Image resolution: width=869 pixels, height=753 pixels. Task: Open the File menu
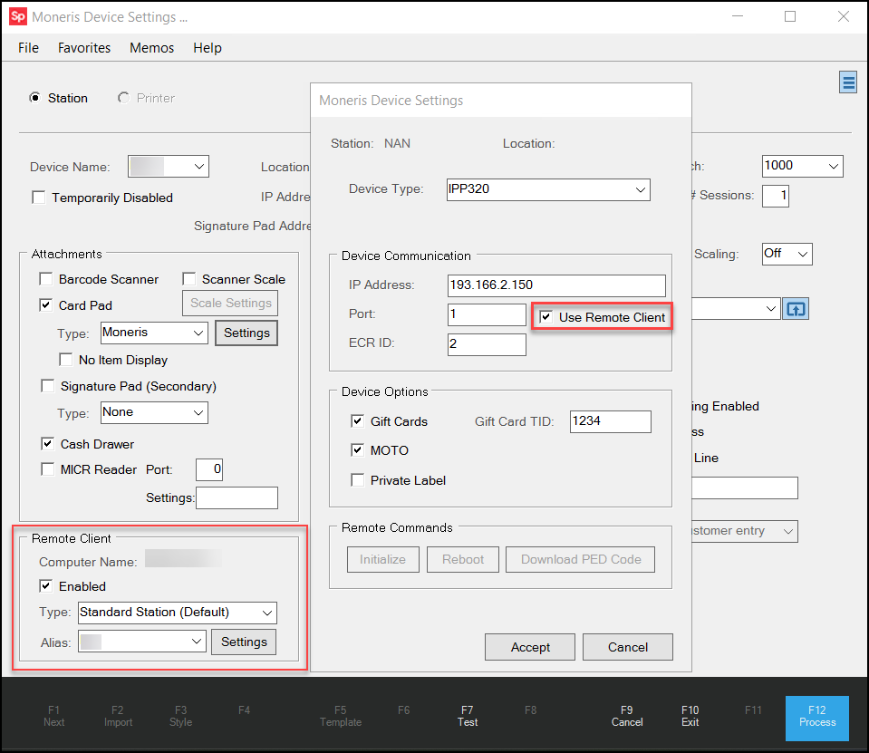click(28, 48)
